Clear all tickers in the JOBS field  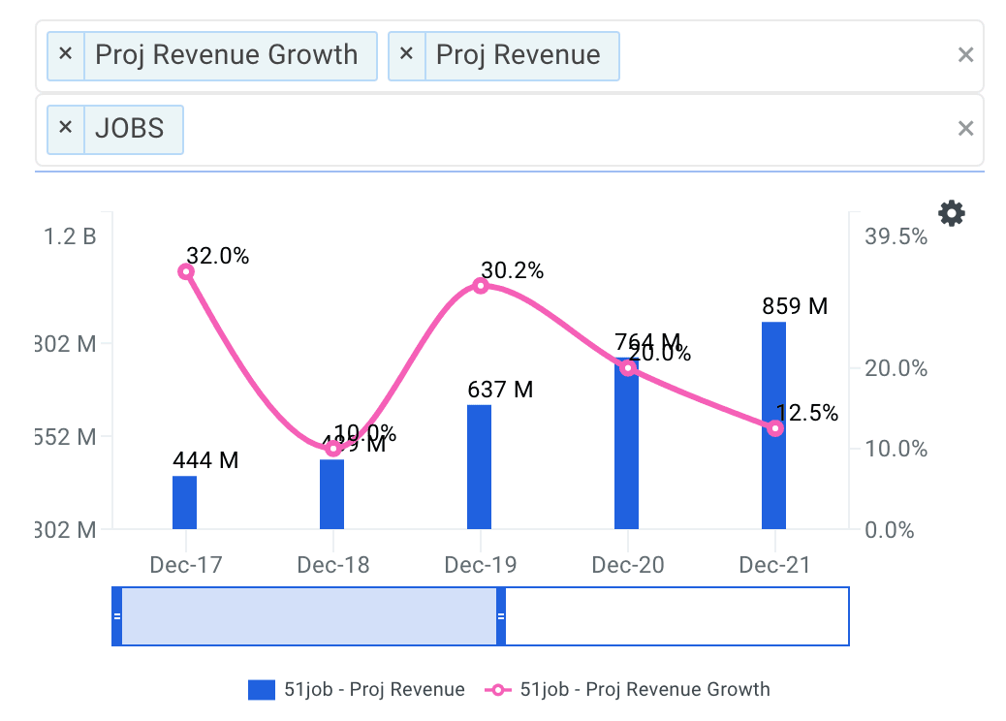click(964, 129)
